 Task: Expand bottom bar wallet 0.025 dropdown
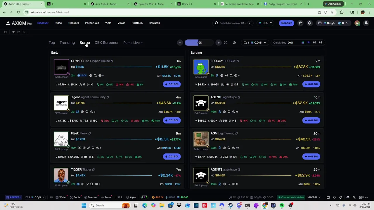35,197
